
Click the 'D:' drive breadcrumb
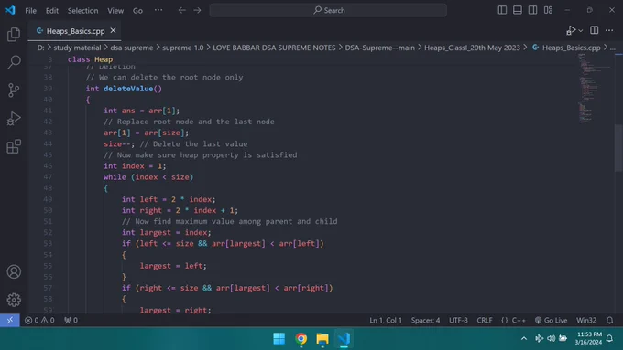click(41, 48)
